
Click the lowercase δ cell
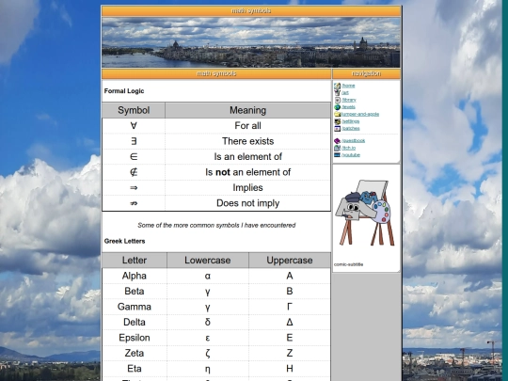point(208,323)
